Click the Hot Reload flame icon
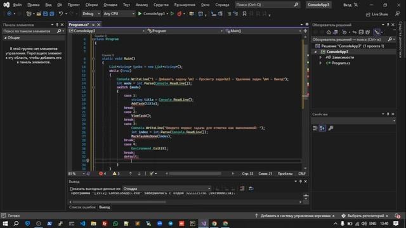 point(179,14)
